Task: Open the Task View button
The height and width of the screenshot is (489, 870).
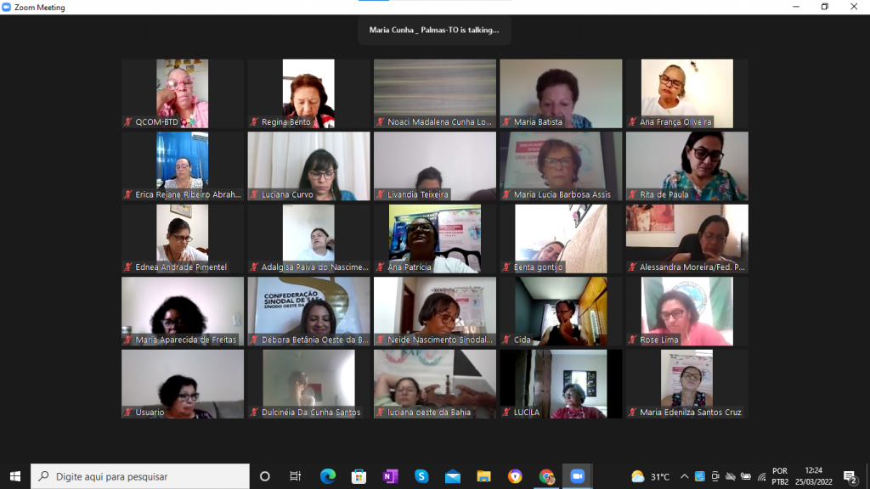Action: pyautogui.click(x=296, y=476)
